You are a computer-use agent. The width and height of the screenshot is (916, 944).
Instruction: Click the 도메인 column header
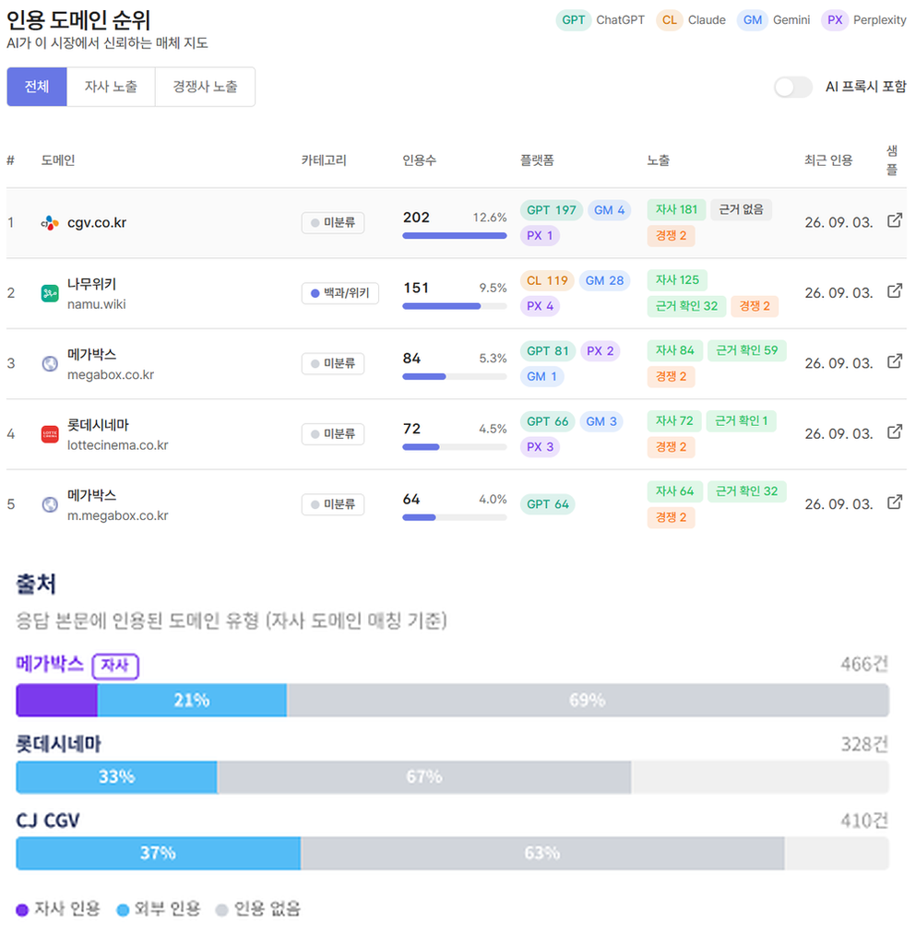[58, 160]
